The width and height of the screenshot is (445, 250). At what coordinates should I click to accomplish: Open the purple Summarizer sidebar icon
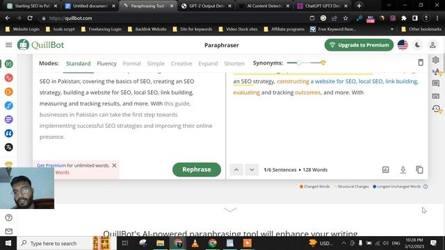(9, 119)
